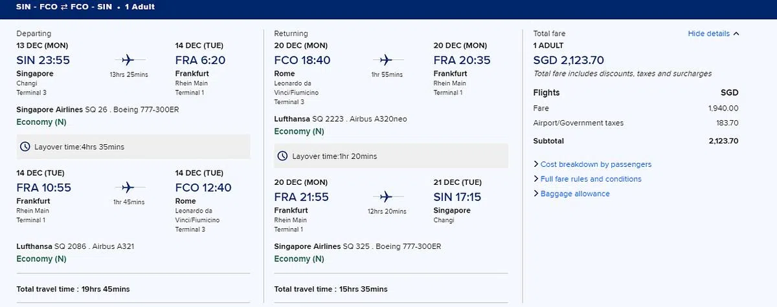
Task: Click the SIN to FRA departing plane icon
Action: [x=128, y=60]
